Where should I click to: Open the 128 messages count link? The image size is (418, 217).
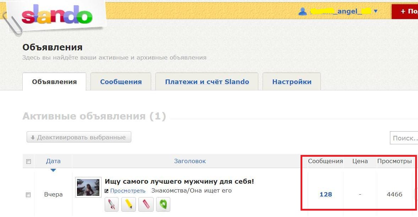click(326, 194)
